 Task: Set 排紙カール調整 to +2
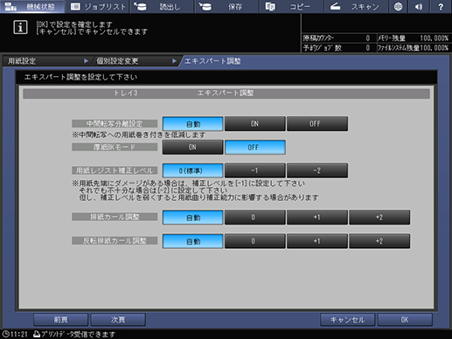click(379, 218)
